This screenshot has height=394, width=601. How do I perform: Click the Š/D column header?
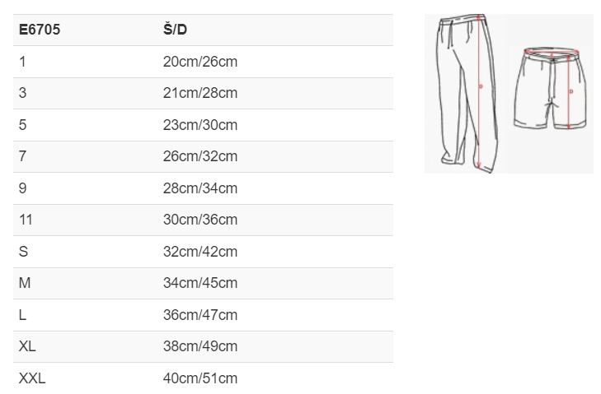tap(175, 30)
